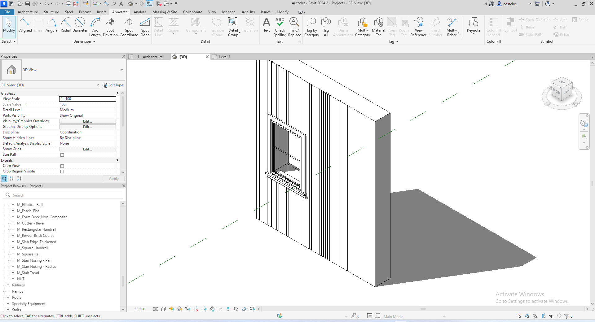Click the ViewCube FRONT face

pos(557,91)
